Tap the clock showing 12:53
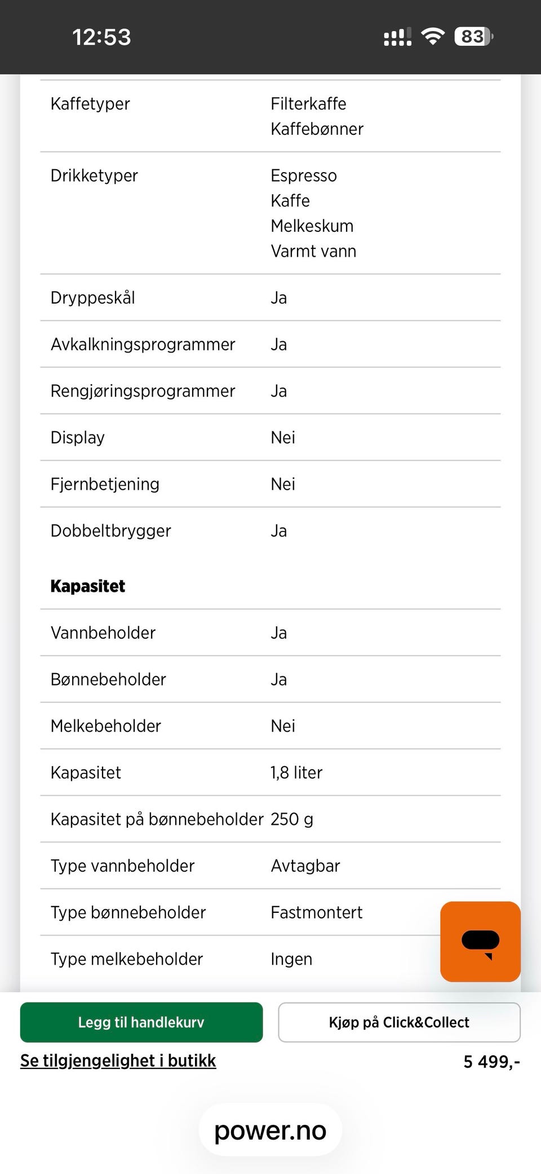 click(102, 37)
